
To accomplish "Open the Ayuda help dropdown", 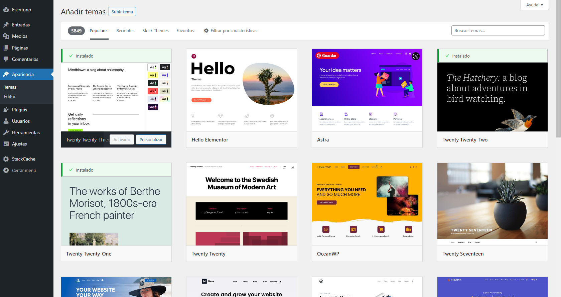I will click(535, 5).
